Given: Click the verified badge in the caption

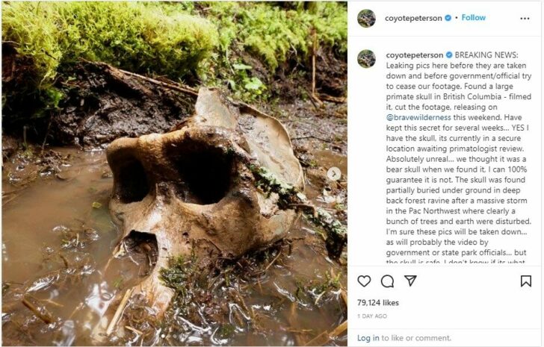Looking at the screenshot, I should 449,54.
